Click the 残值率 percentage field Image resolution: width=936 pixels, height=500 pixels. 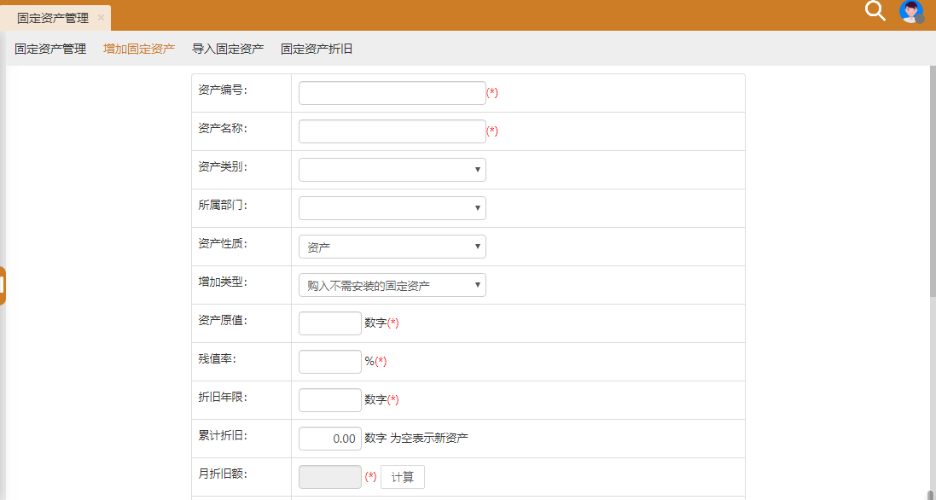tap(330, 362)
